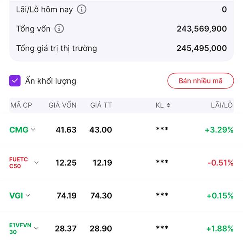Open the FUETCC50 ticker
The image size is (243, 243).
point(19,162)
